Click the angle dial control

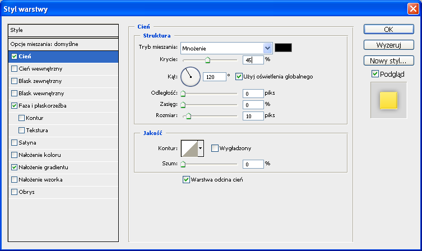(x=191, y=76)
